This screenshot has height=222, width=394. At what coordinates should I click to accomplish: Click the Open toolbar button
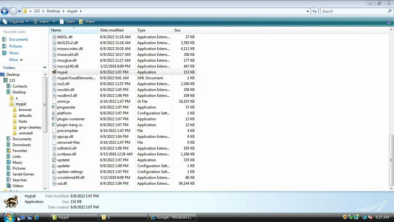pos(67,22)
